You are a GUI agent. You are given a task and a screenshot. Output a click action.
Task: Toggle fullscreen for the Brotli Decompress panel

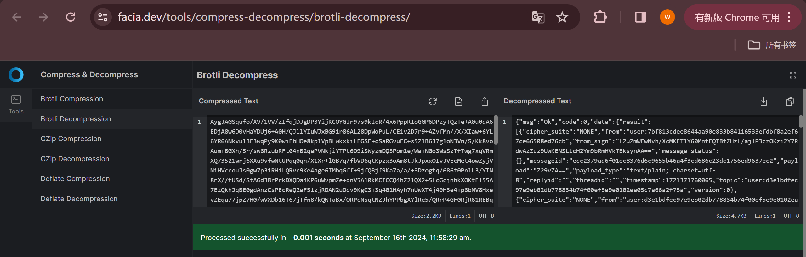point(792,75)
